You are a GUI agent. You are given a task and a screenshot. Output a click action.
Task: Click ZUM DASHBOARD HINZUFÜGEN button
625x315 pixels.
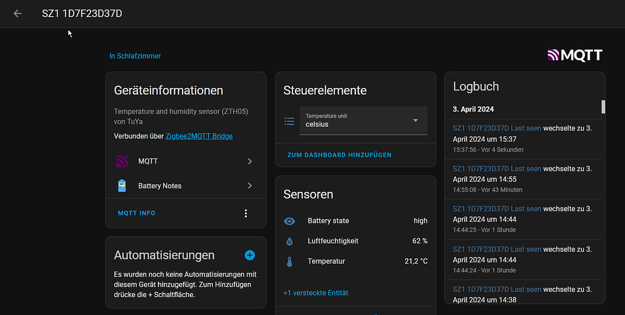339,155
